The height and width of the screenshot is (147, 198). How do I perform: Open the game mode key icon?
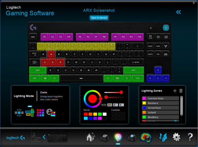[132, 137]
